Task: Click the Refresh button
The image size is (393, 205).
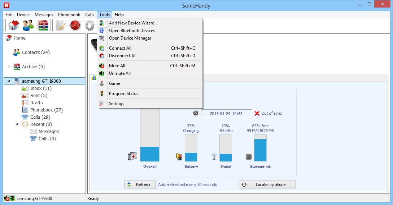Action: click(140, 184)
